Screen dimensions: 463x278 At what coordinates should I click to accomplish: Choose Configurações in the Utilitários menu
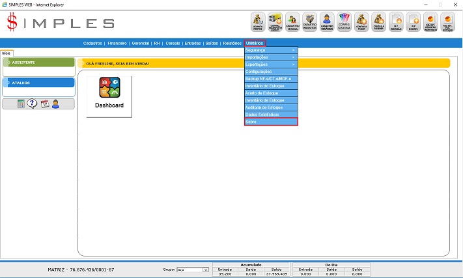271,72
